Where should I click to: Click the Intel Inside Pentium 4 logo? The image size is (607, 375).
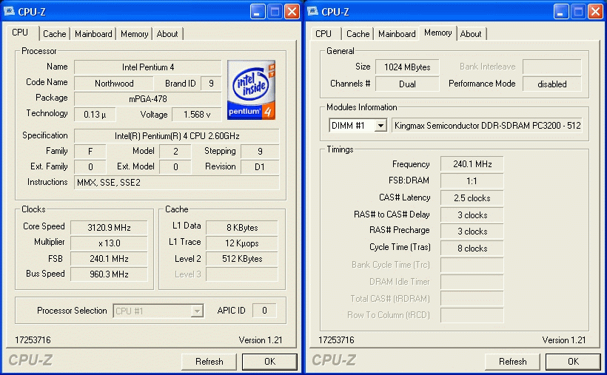tap(252, 90)
